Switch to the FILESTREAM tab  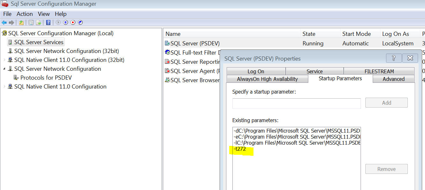coord(379,71)
